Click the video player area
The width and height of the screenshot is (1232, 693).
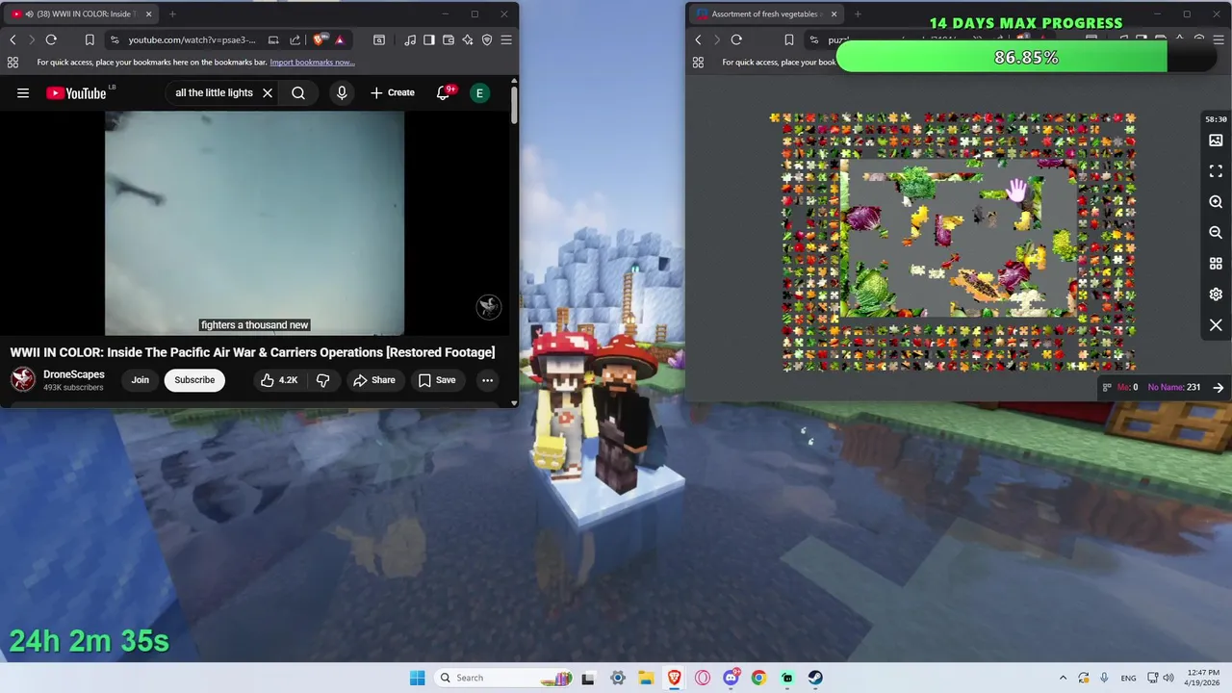tap(254, 223)
